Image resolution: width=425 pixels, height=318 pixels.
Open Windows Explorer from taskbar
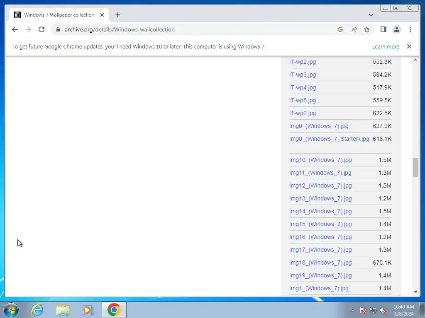(63, 310)
